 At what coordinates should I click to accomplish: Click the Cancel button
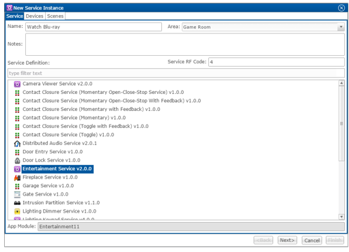(x=311, y=240)
